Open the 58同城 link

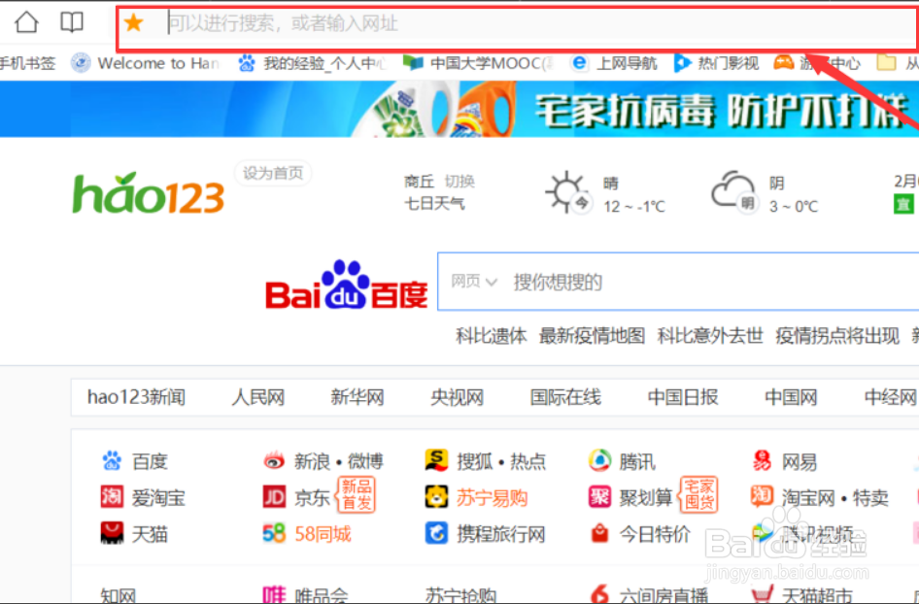tap(323, 534)
